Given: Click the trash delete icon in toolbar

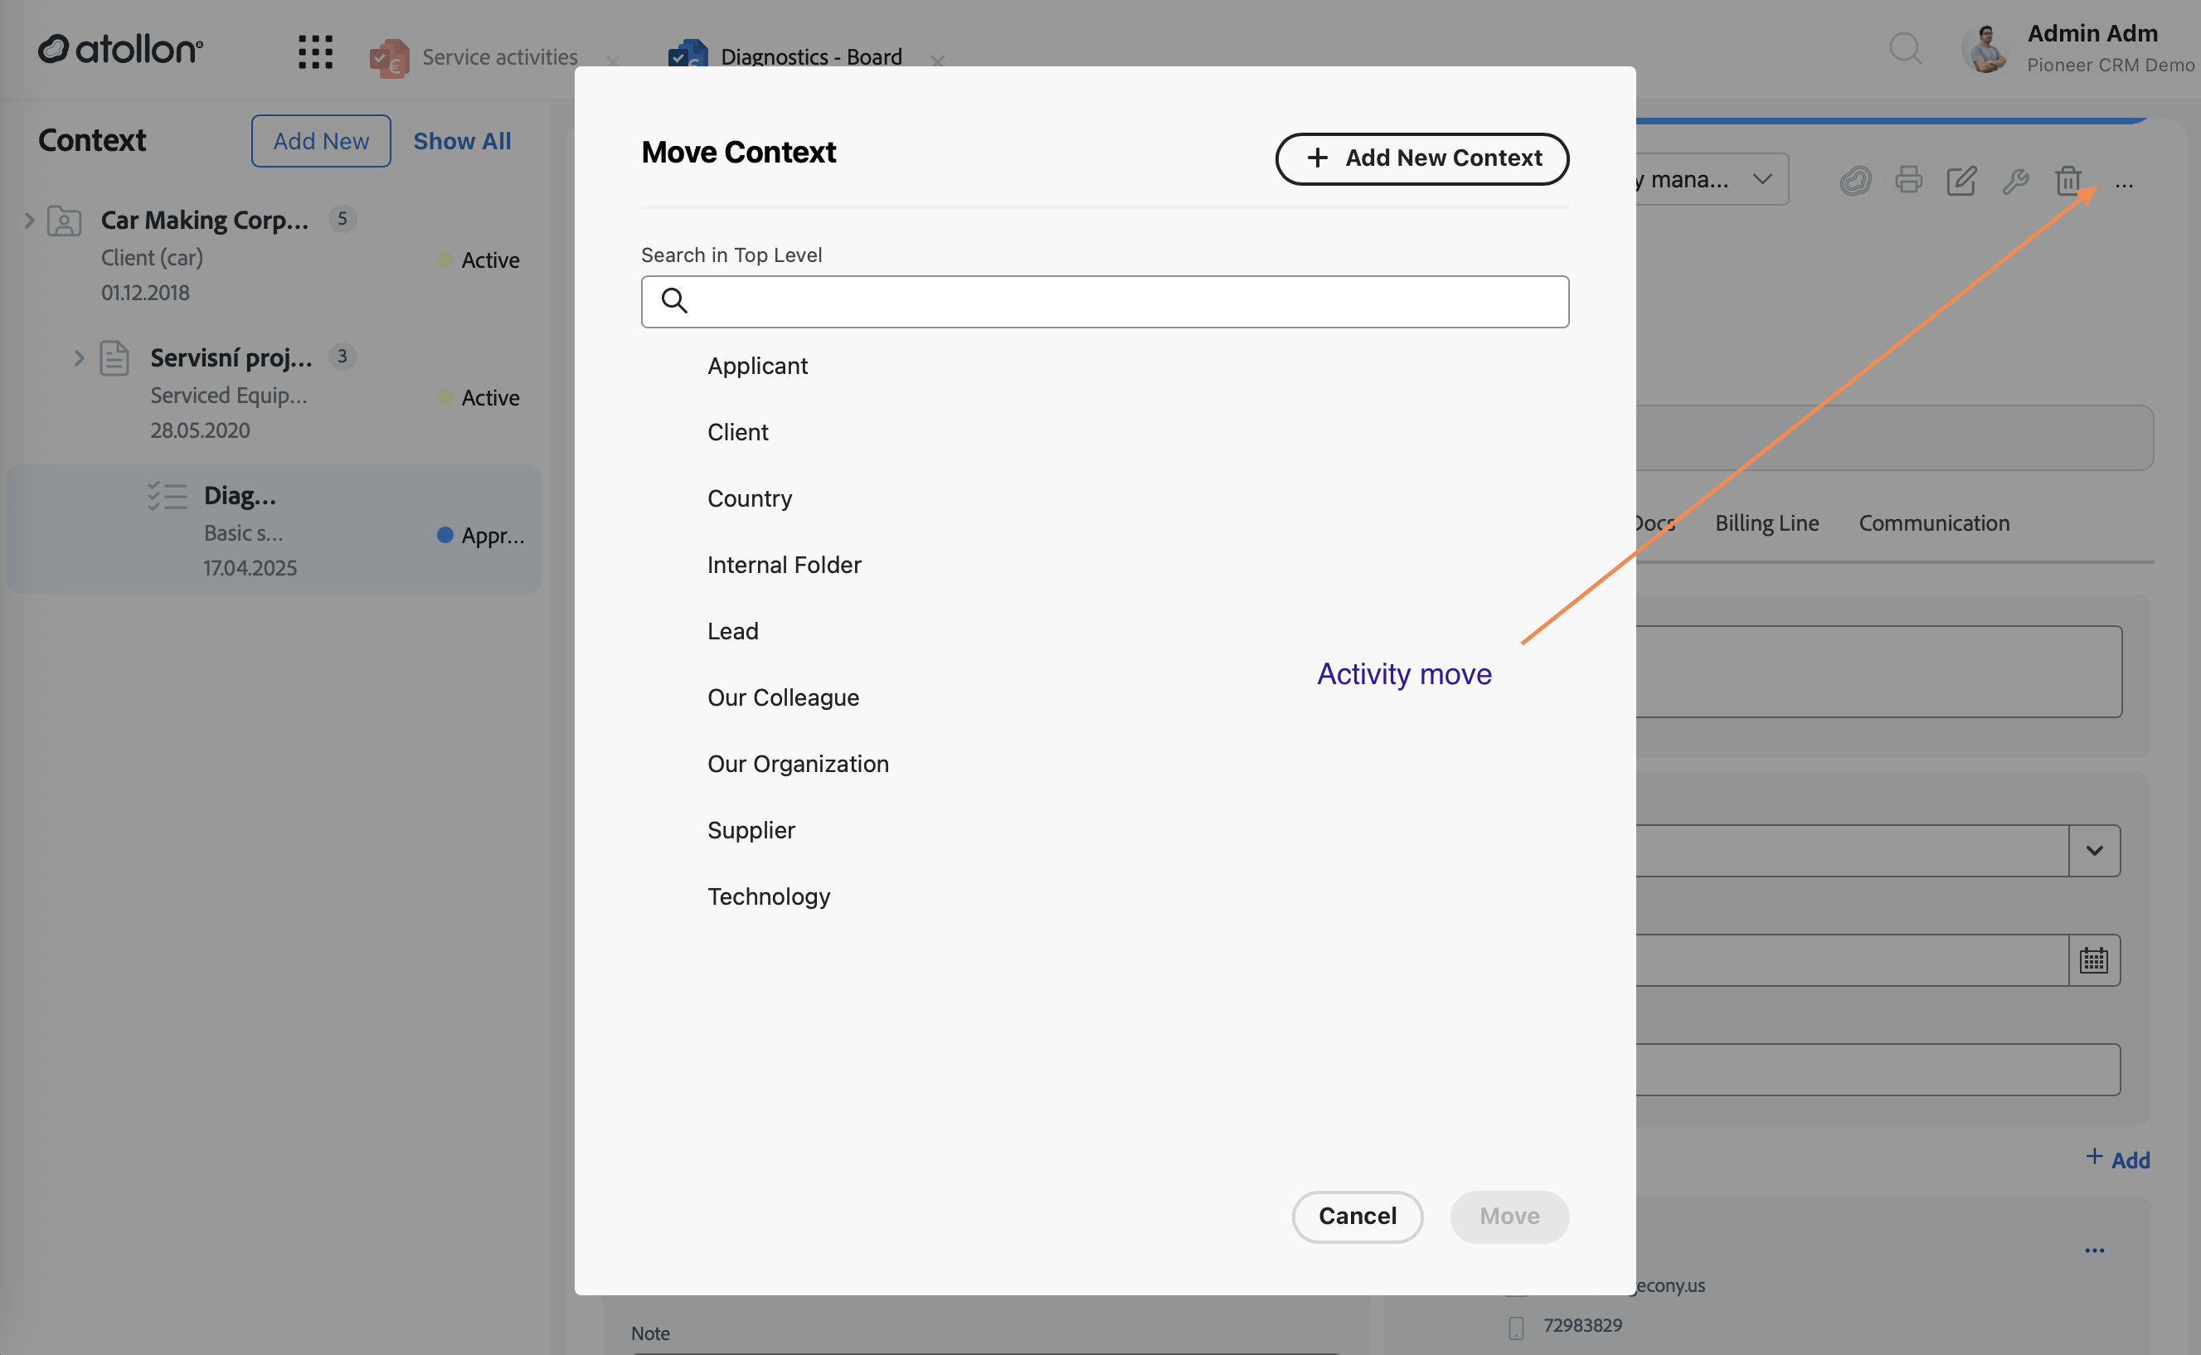Looking at the screenshot, I should tap(2067, 180).
